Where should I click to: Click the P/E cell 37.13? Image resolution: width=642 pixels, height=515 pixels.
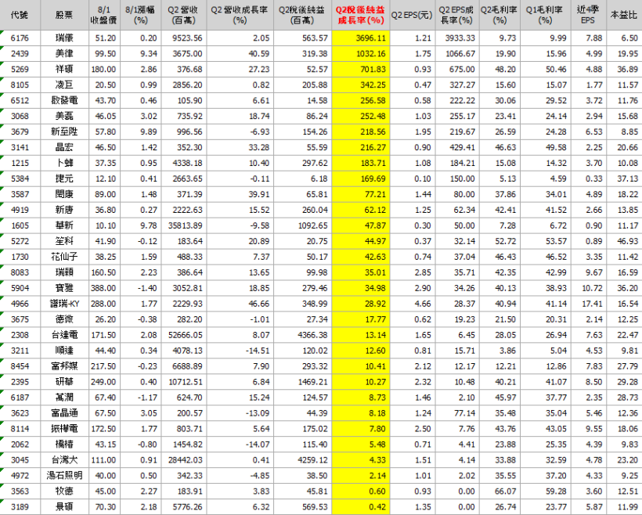click(x=624, y=178)
